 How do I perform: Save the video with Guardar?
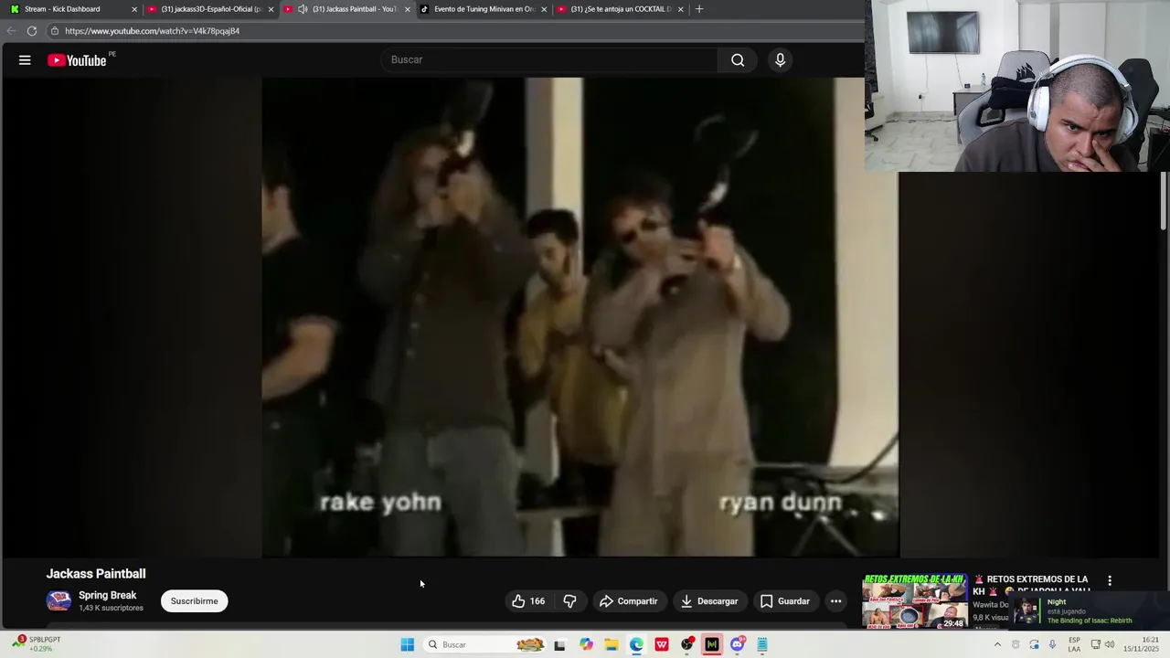pyautogui.click(x=784, y=601)
